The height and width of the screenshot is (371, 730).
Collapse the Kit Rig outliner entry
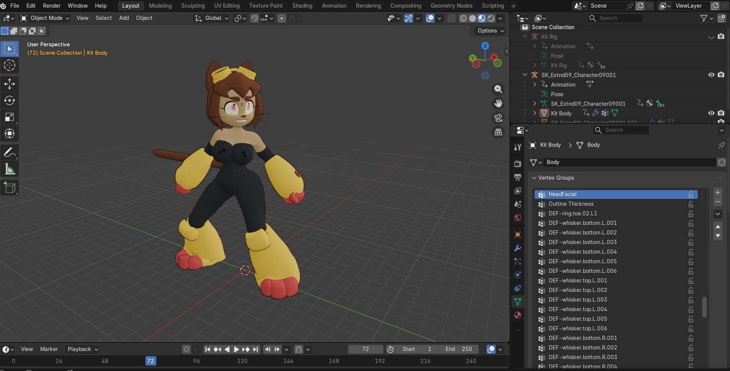click(525, 36)
